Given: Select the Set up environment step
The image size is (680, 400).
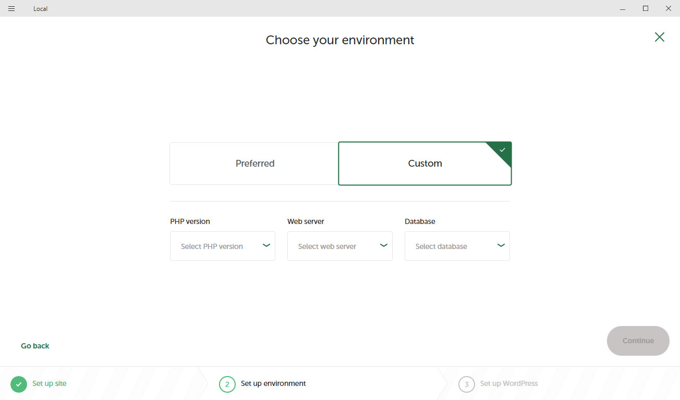Looking at the screenshot, I should tap(273, 383).
